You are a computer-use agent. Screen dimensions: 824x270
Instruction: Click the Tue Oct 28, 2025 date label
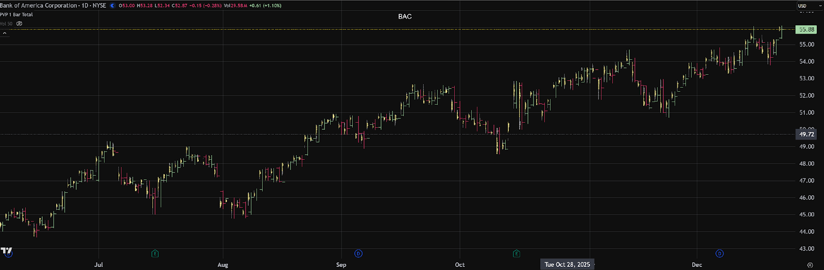pos(567,264)
